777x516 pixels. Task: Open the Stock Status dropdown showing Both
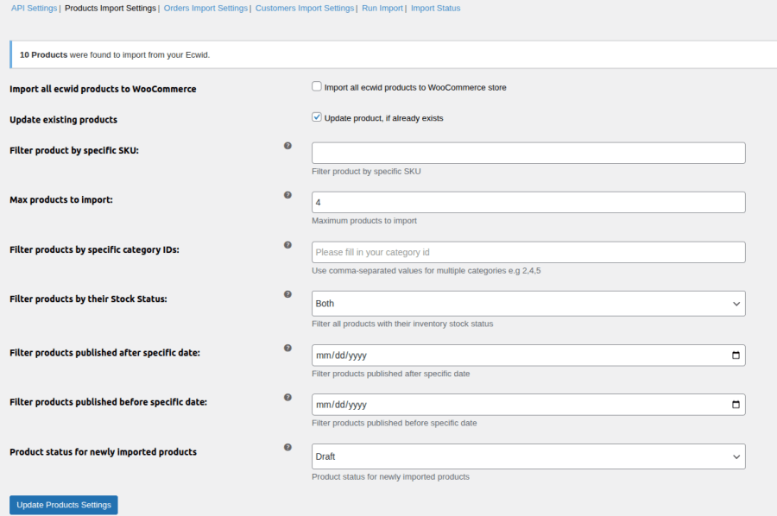528,304
